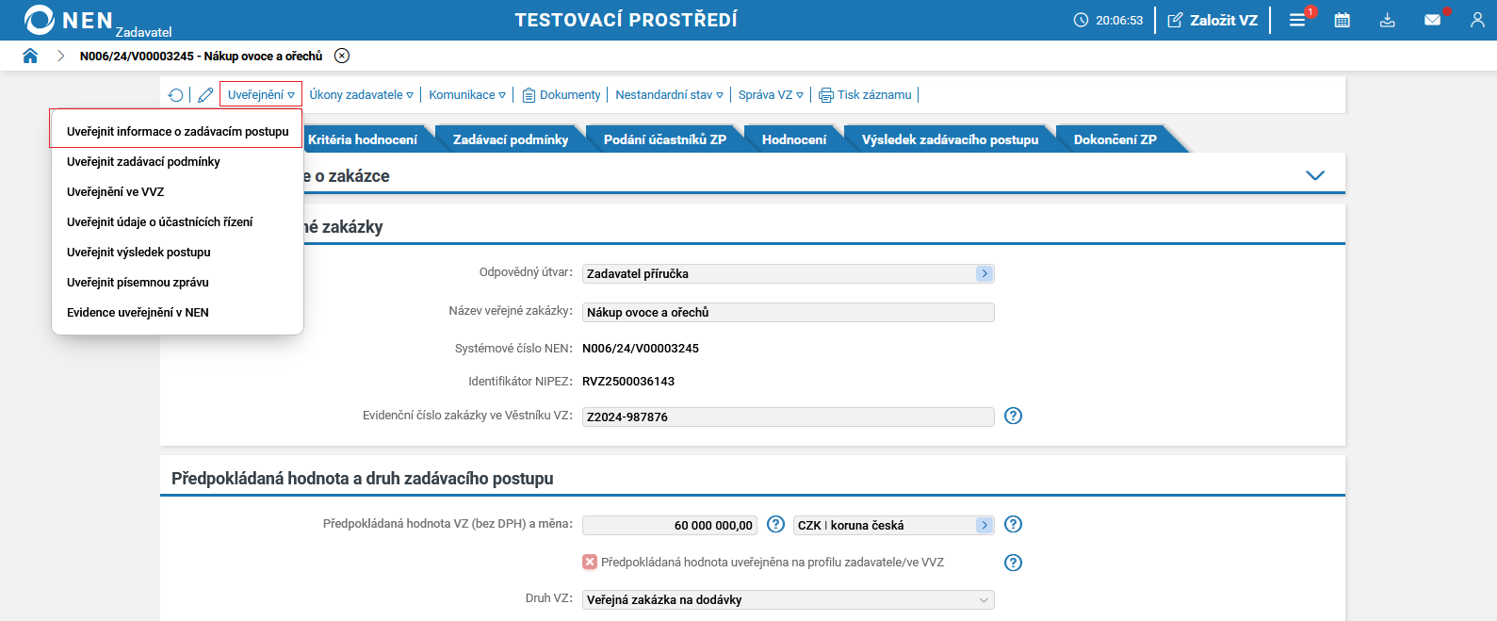The height and width of the screenshot is (621, 1497).
Task: Click the Založit VZ button
Action: click(1212, 20)
